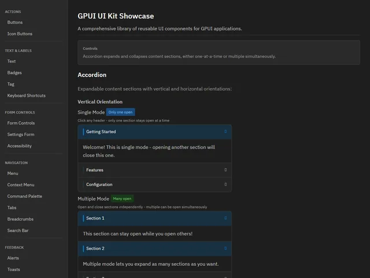370x278 pixels.
Task: Go to the Text sidebar item
Action: coord(12,61)
